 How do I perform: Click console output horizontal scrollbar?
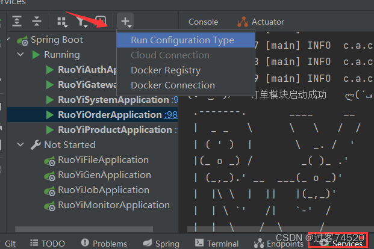pyautogui.click(x=281, y=229)
